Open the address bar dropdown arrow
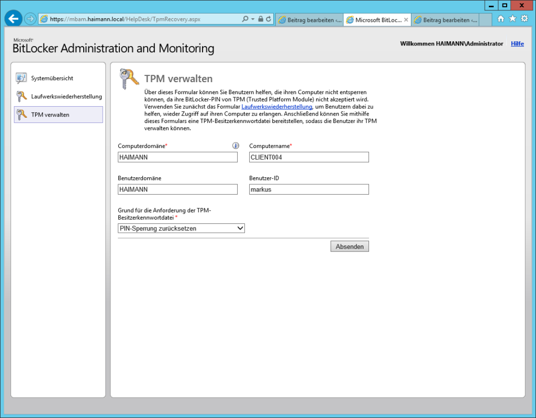 [x=253, y=19]
